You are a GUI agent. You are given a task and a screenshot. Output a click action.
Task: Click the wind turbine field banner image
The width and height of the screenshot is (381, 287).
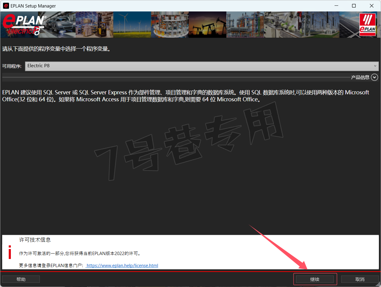pyautogui.click(x=132, y=25)
